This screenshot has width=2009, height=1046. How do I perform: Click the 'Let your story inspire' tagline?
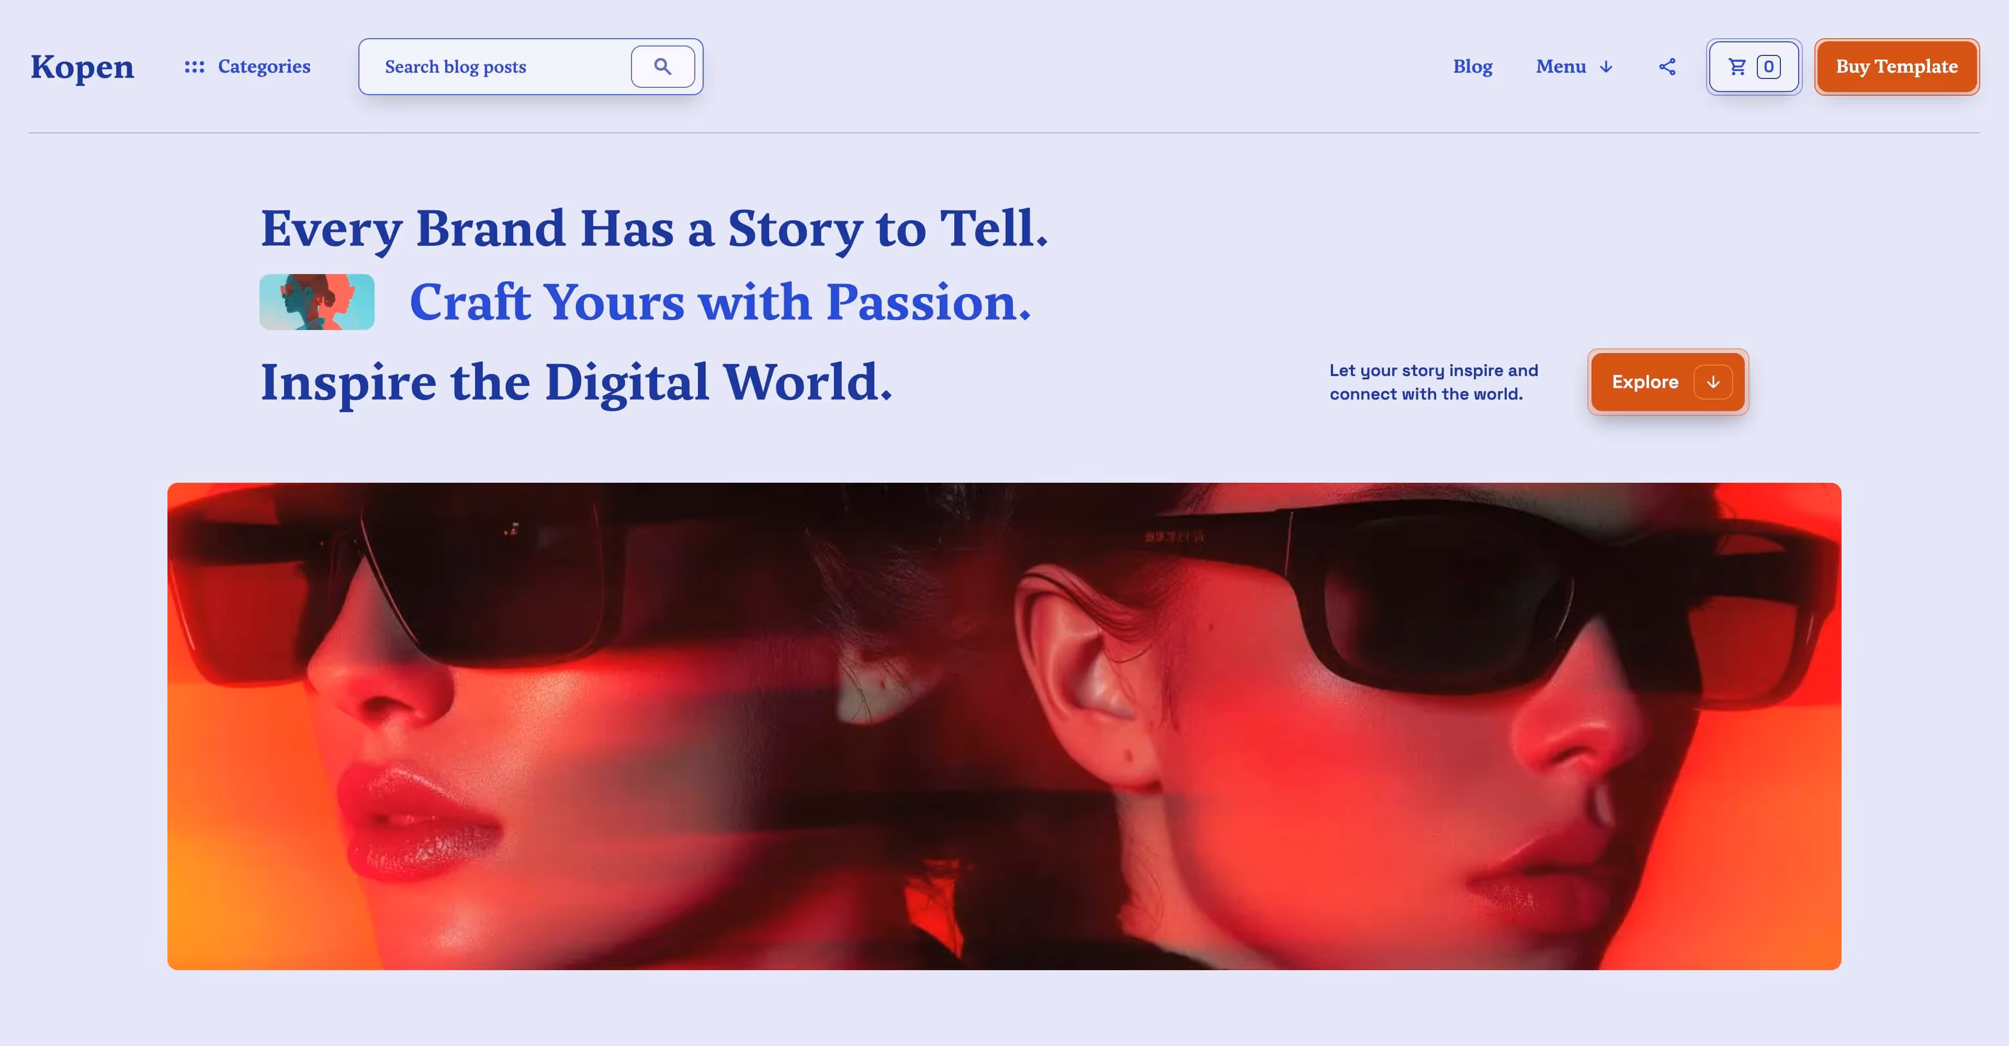pos(1434,382)
